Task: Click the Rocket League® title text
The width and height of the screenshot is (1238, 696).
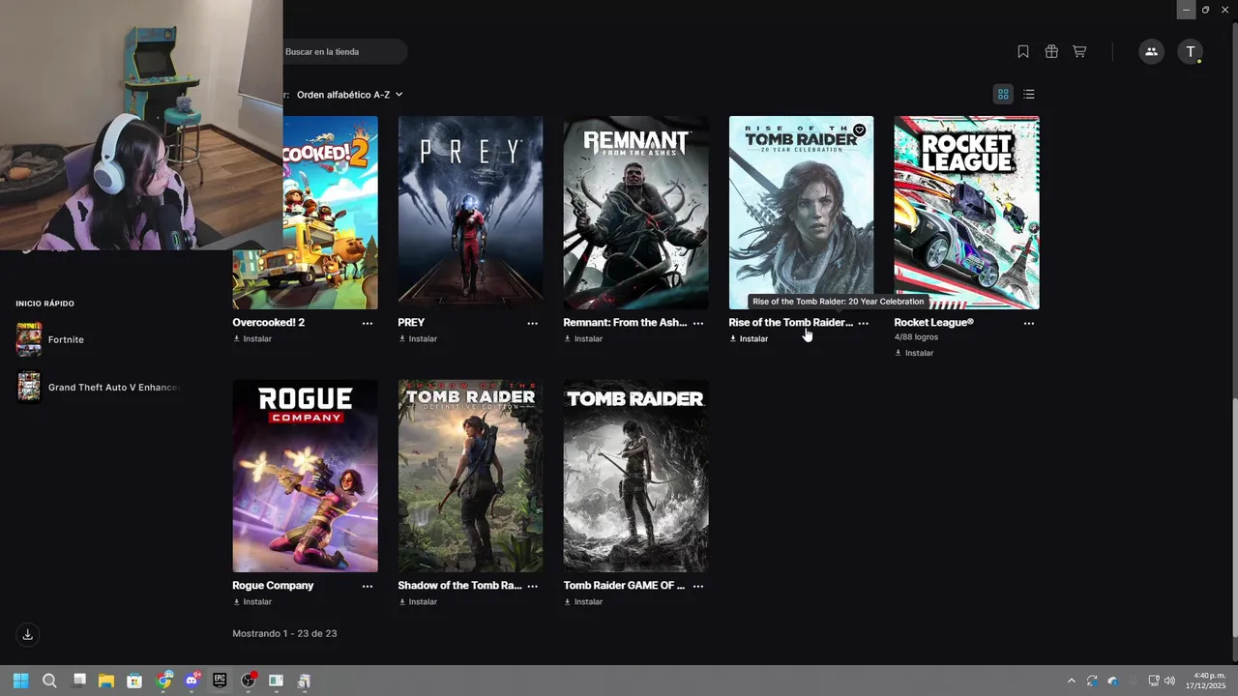Action: coord(933,323)
